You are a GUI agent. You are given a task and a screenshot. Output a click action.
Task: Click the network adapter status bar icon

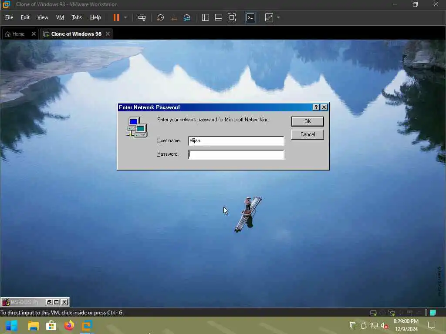pos(392,313)
